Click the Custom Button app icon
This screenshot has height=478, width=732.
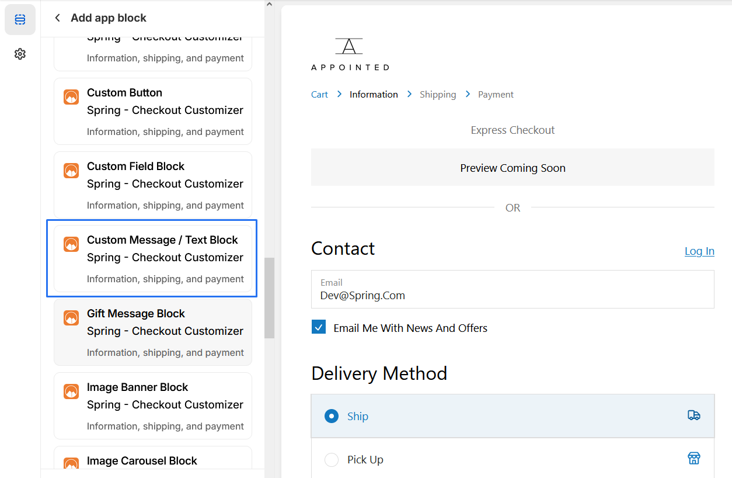click(x=71, y=97)
